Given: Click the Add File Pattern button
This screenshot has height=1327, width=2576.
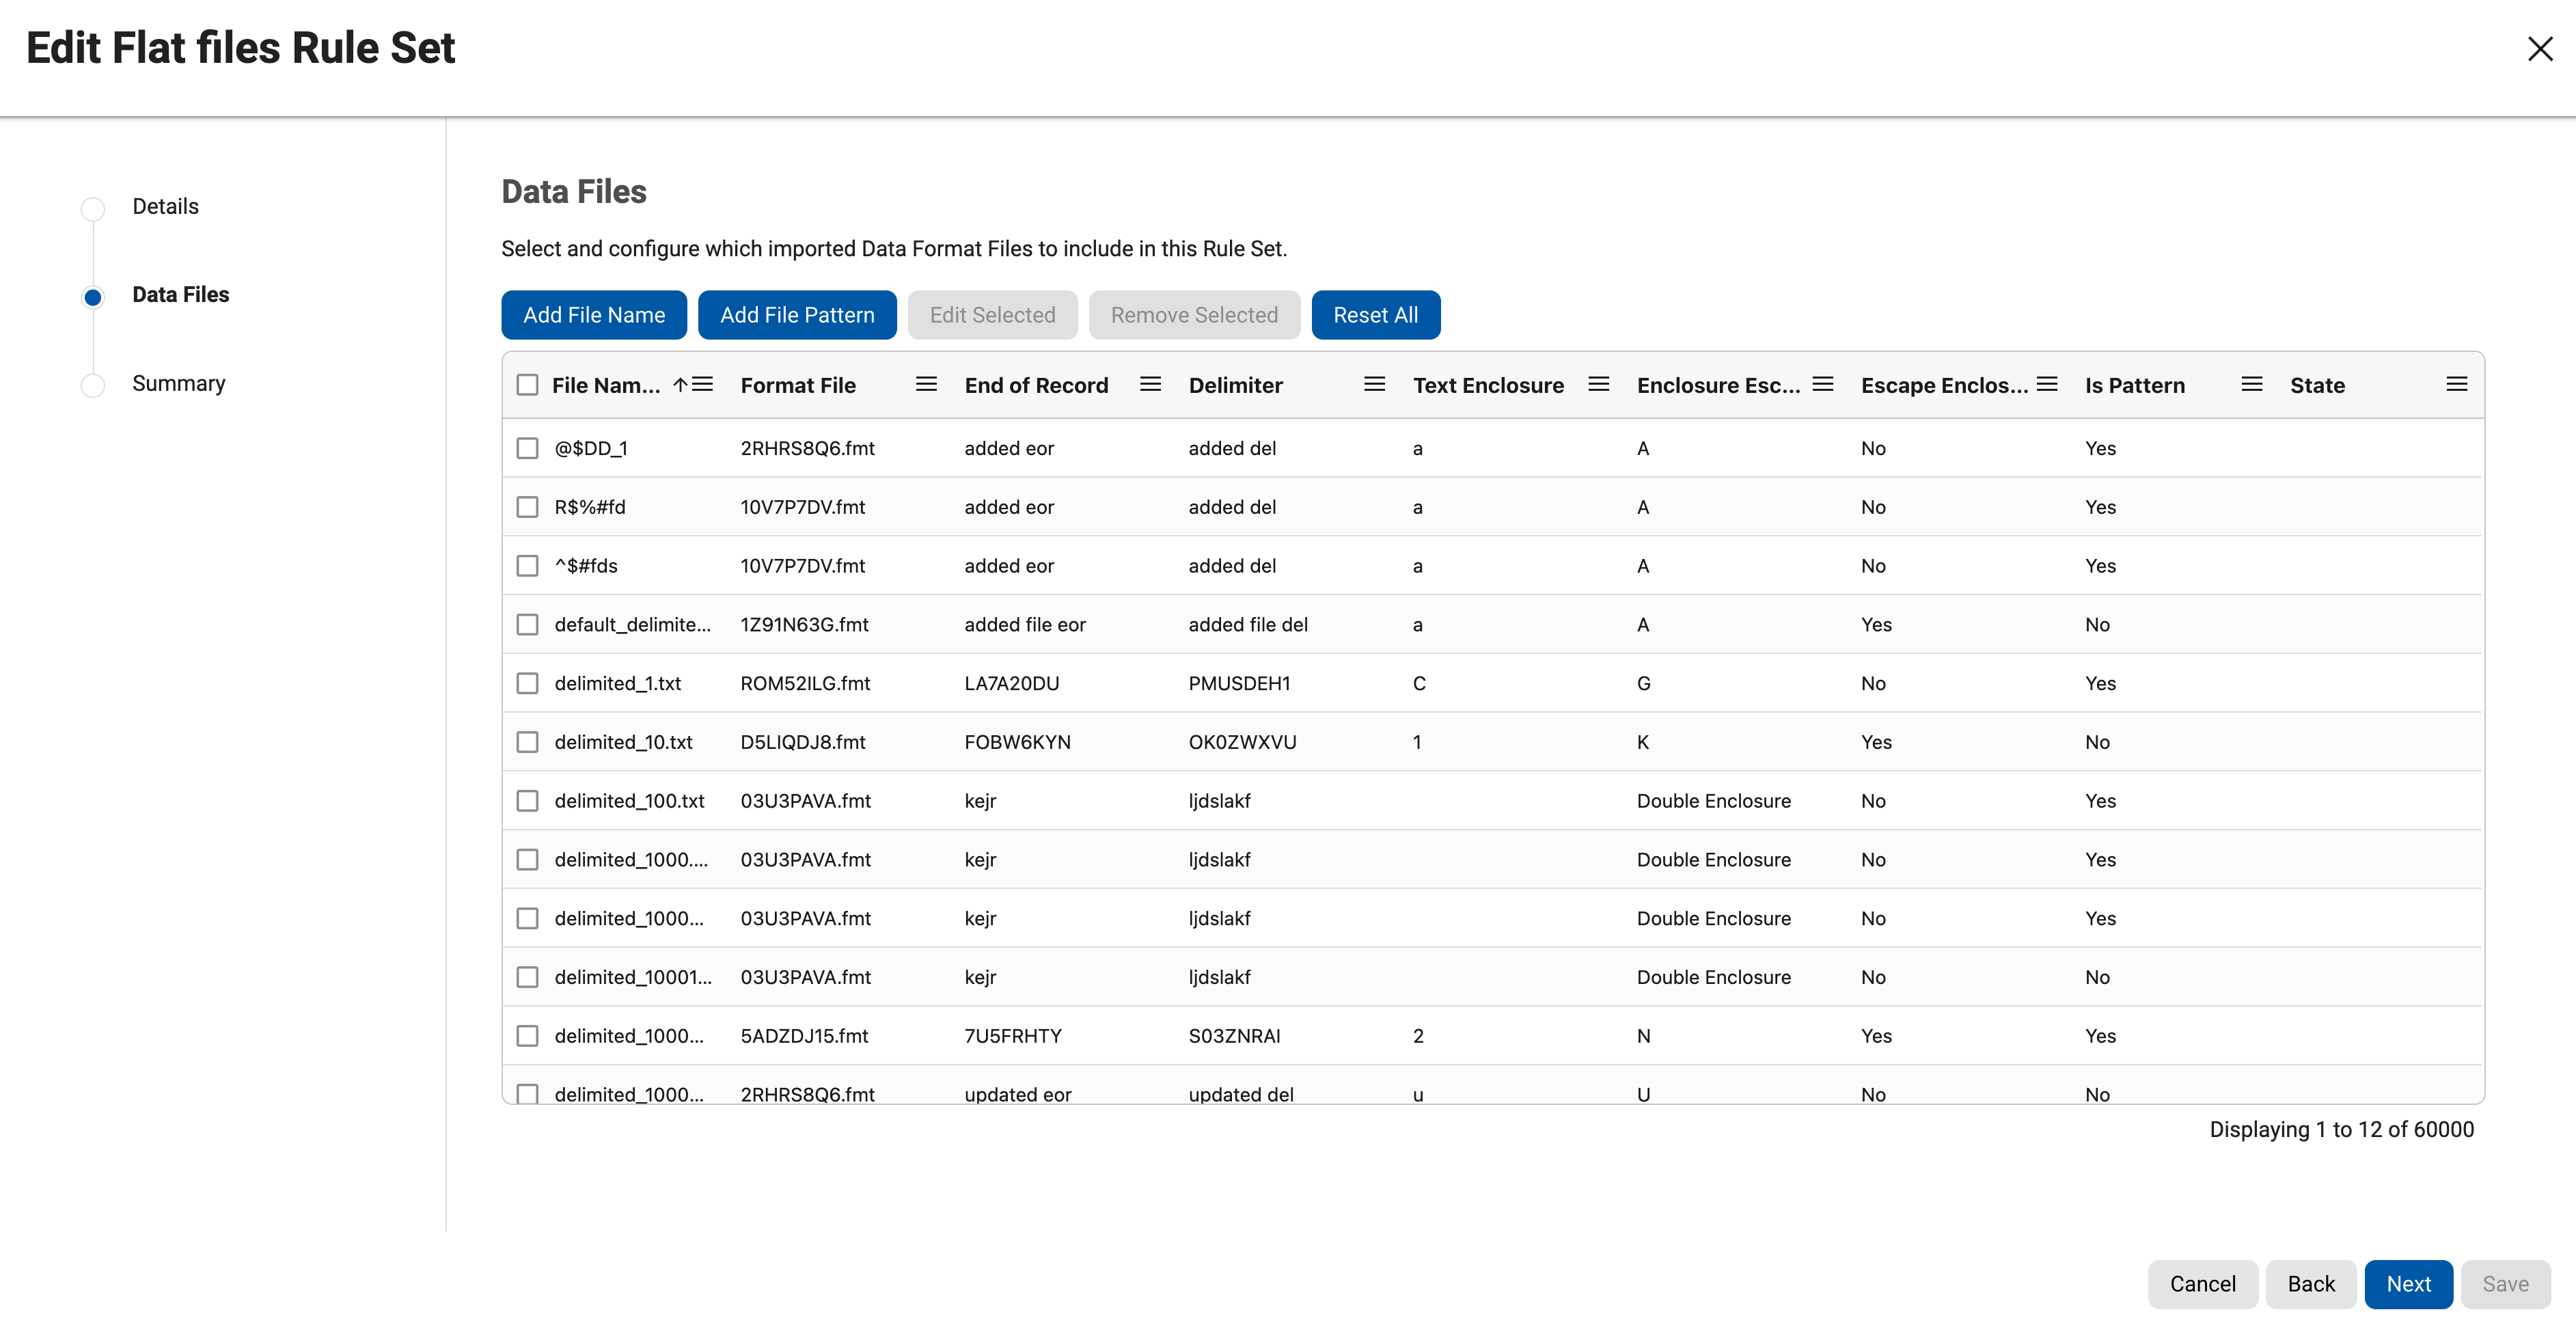Looking at the screenshot, I should click(x=796, y=315).
